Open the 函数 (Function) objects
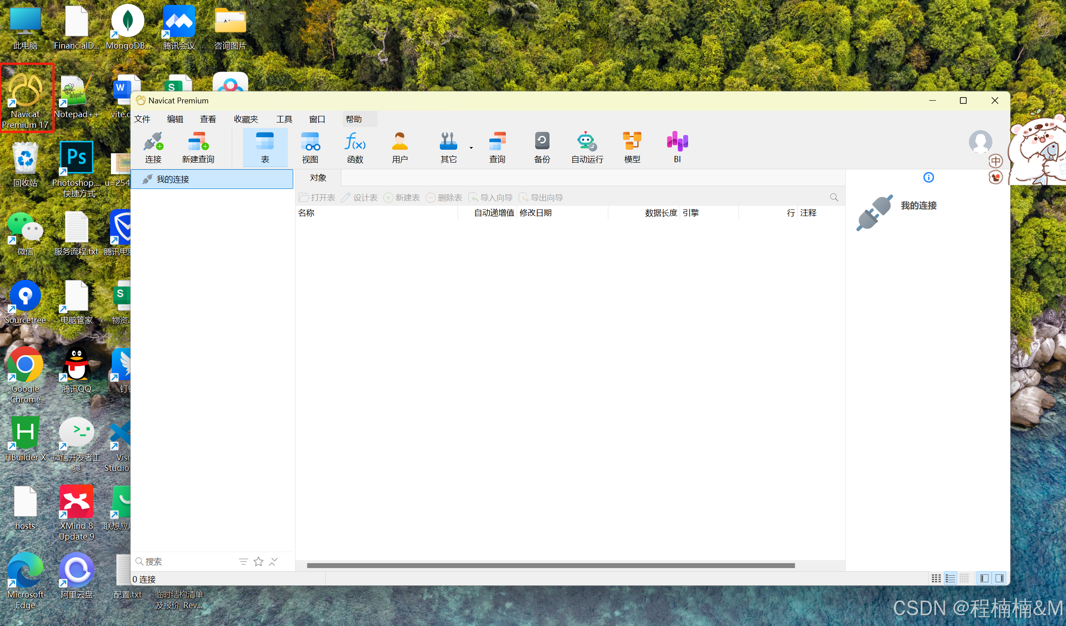Viewport: 1066px width, 626px height. (355, 147)
